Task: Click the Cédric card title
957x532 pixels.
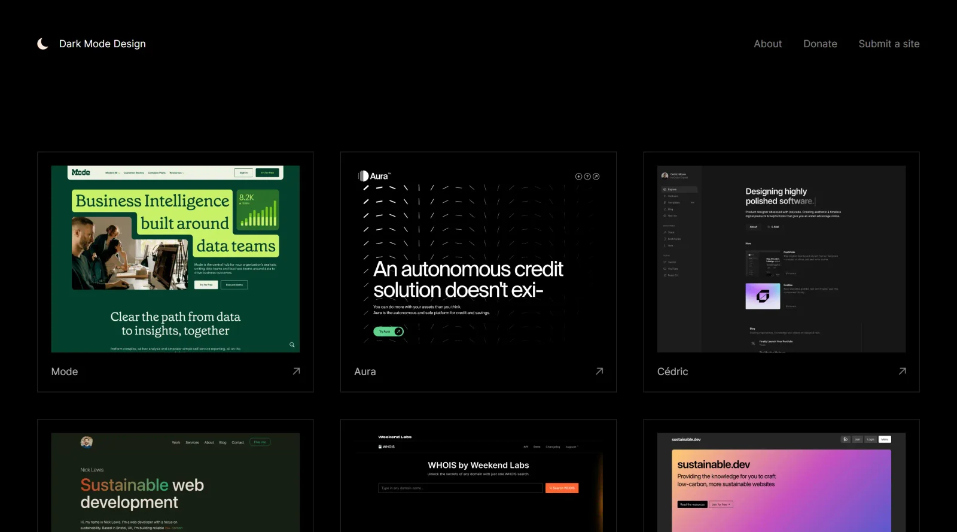Action: 672,372
